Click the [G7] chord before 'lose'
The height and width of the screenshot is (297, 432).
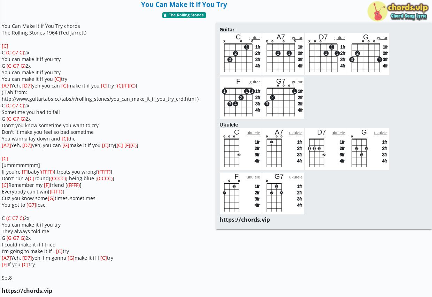(31, 205)
